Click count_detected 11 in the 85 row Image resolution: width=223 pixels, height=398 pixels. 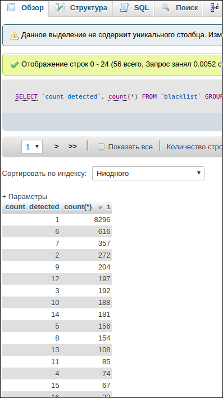[31, 362]
